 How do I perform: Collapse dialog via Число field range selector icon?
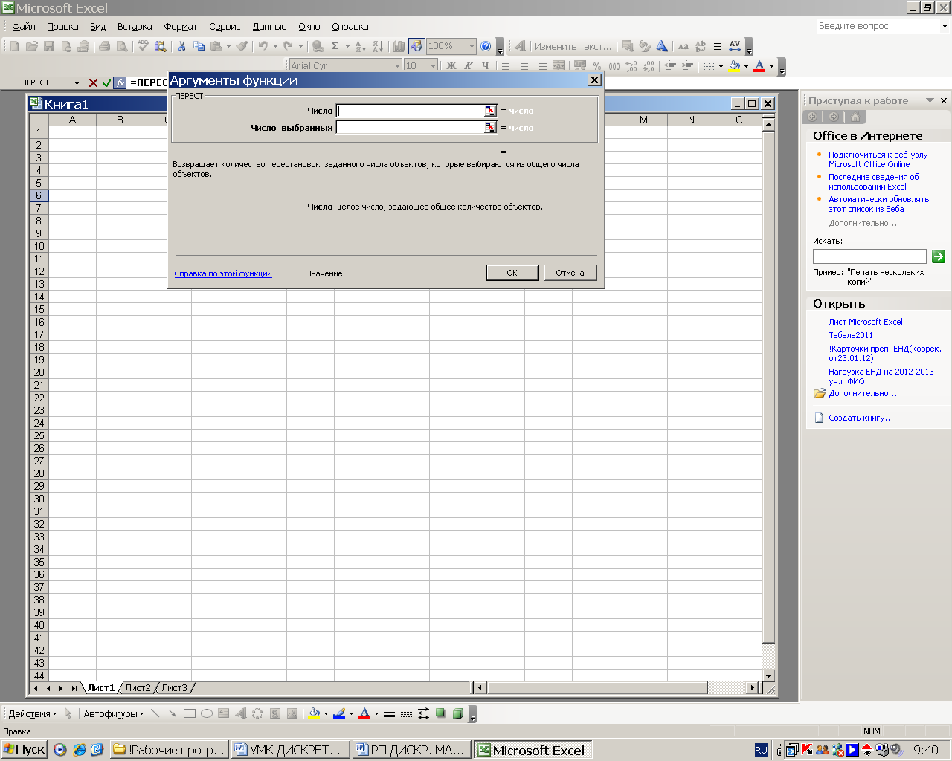click(490, 111)
